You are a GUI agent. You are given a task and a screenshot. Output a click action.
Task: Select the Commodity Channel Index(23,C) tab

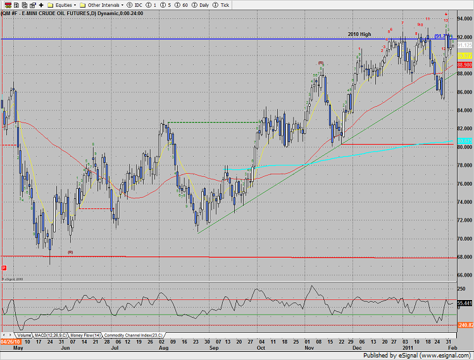coord(134,335)
